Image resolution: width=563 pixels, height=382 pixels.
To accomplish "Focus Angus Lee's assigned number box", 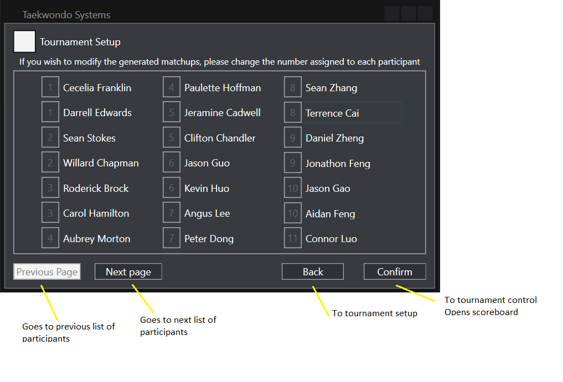I will pyautogui.click(x=172, y=213).
